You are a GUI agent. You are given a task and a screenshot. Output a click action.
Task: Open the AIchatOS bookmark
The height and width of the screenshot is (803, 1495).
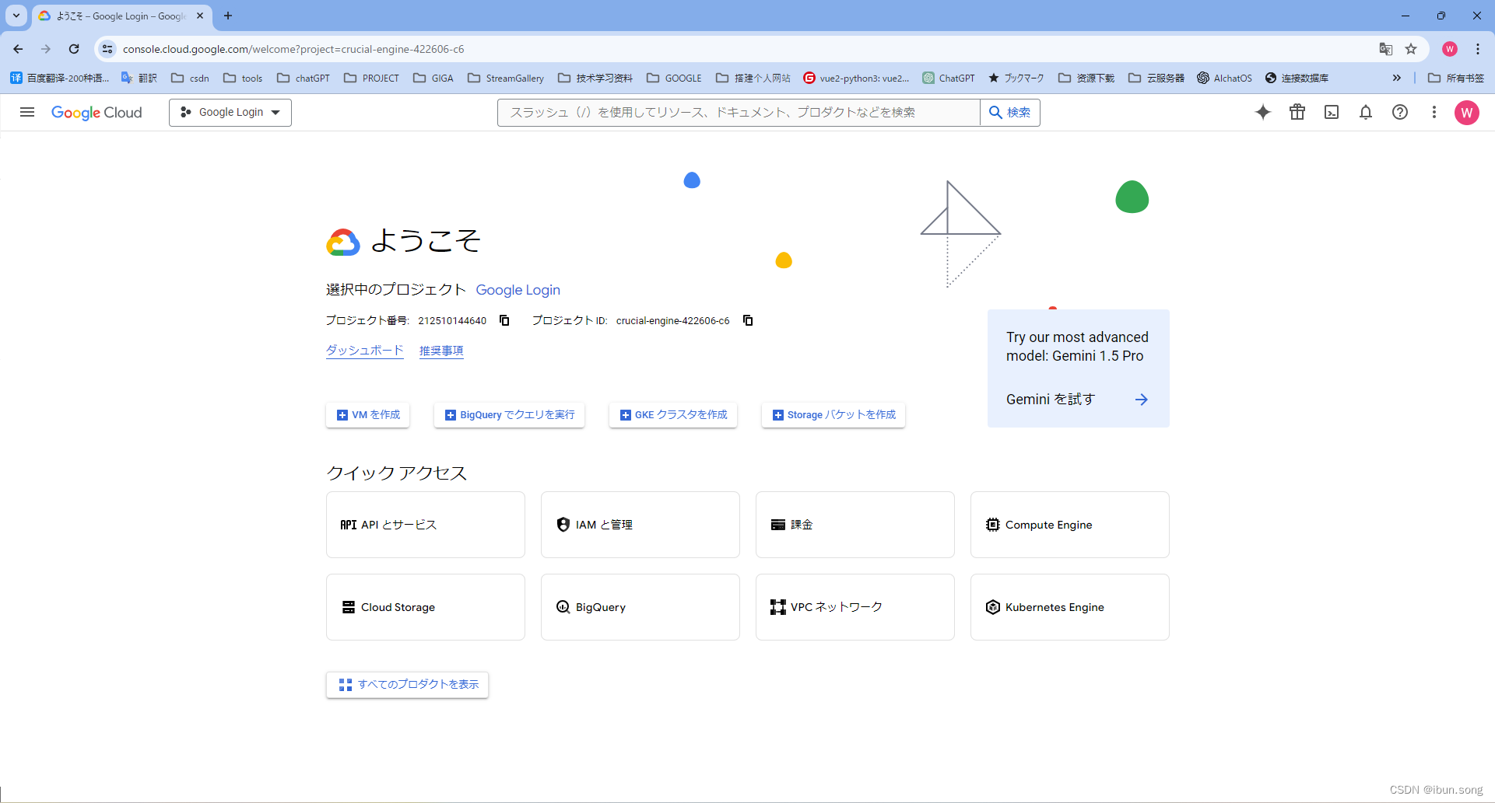pyautogui.click(x=1225, y=78)
